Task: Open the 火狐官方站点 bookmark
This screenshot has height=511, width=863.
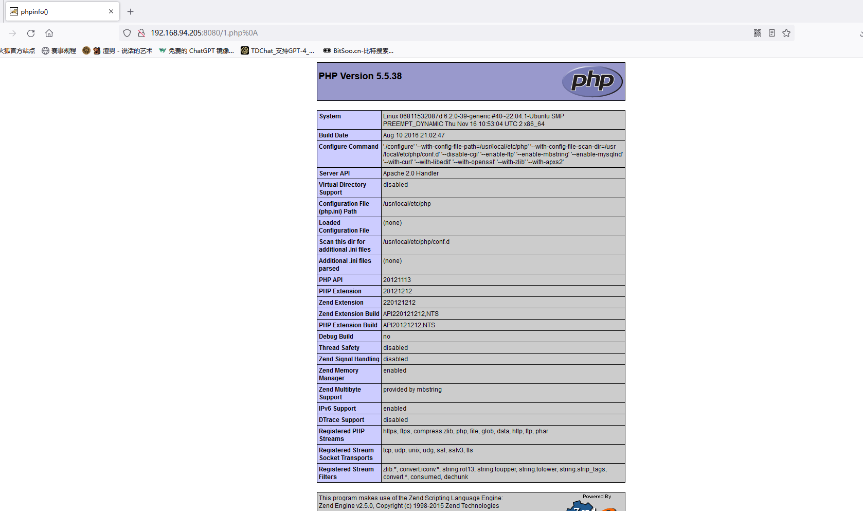Action: coord(17,50)
